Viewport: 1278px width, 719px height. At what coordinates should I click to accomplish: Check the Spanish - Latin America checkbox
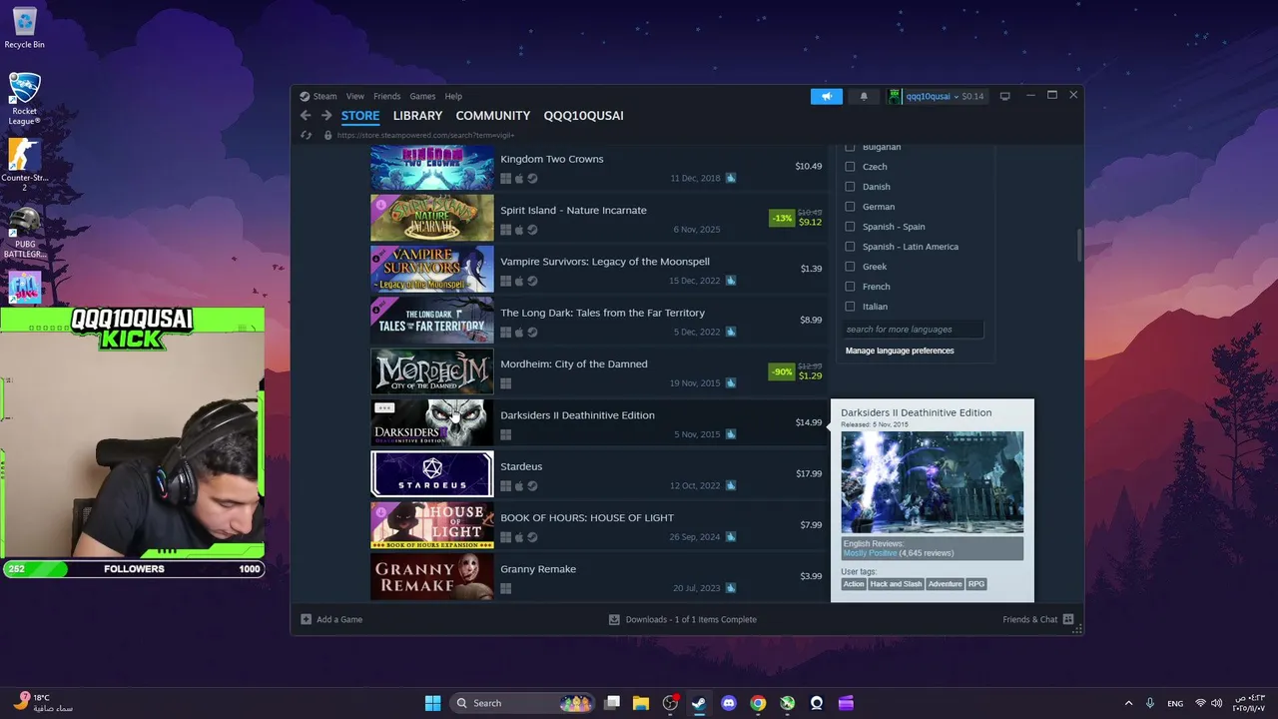pyautogui.click(x=851, y=247)
